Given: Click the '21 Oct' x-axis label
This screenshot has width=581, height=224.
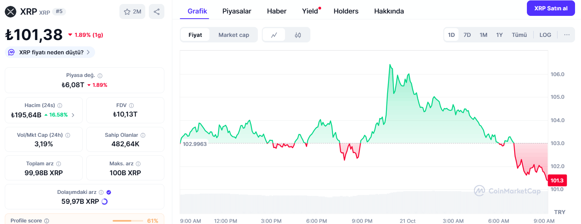Looking at the screenshot, I should tap(407, 221).
